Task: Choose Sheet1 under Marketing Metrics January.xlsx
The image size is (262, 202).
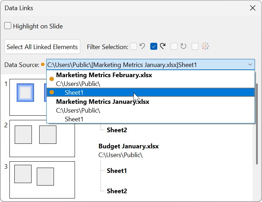Action: click(x=74, y=119)
